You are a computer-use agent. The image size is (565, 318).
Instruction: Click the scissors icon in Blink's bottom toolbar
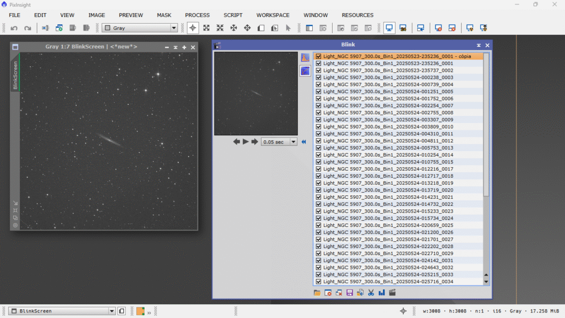(371, 293)
